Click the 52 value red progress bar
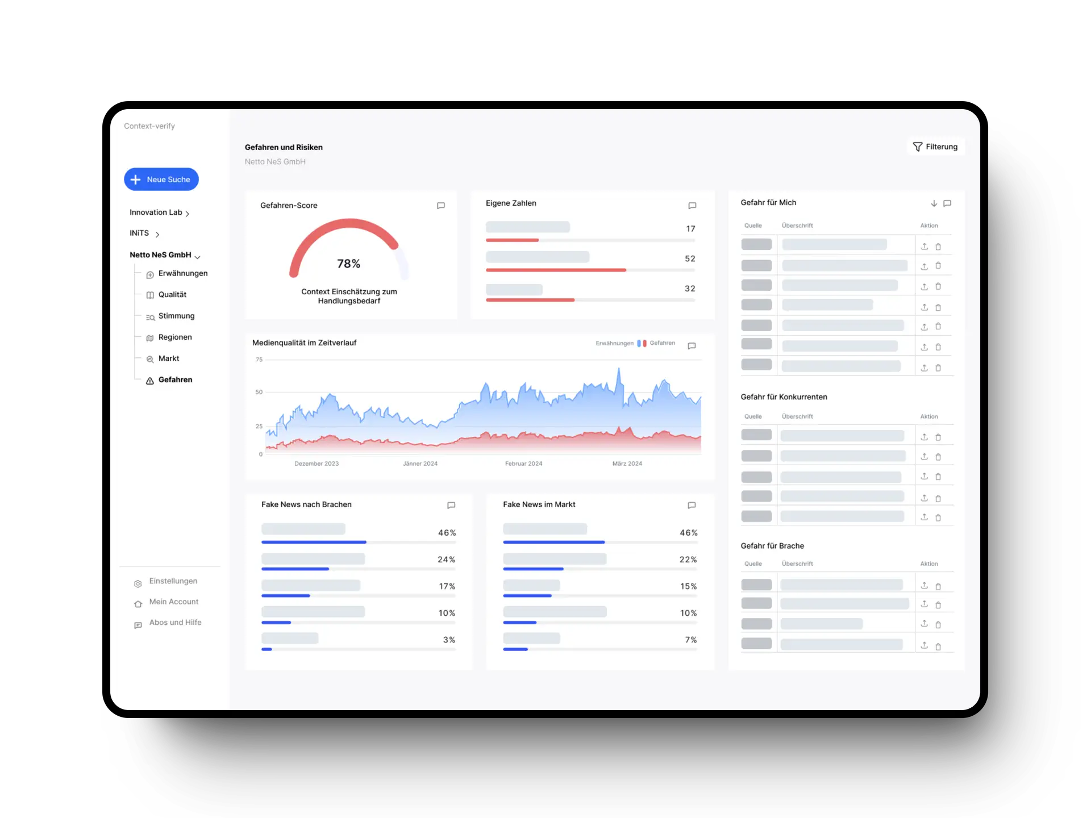Viewport: 1091px width, 818px height. [556, 270]
